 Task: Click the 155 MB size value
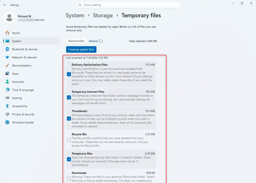150,92
